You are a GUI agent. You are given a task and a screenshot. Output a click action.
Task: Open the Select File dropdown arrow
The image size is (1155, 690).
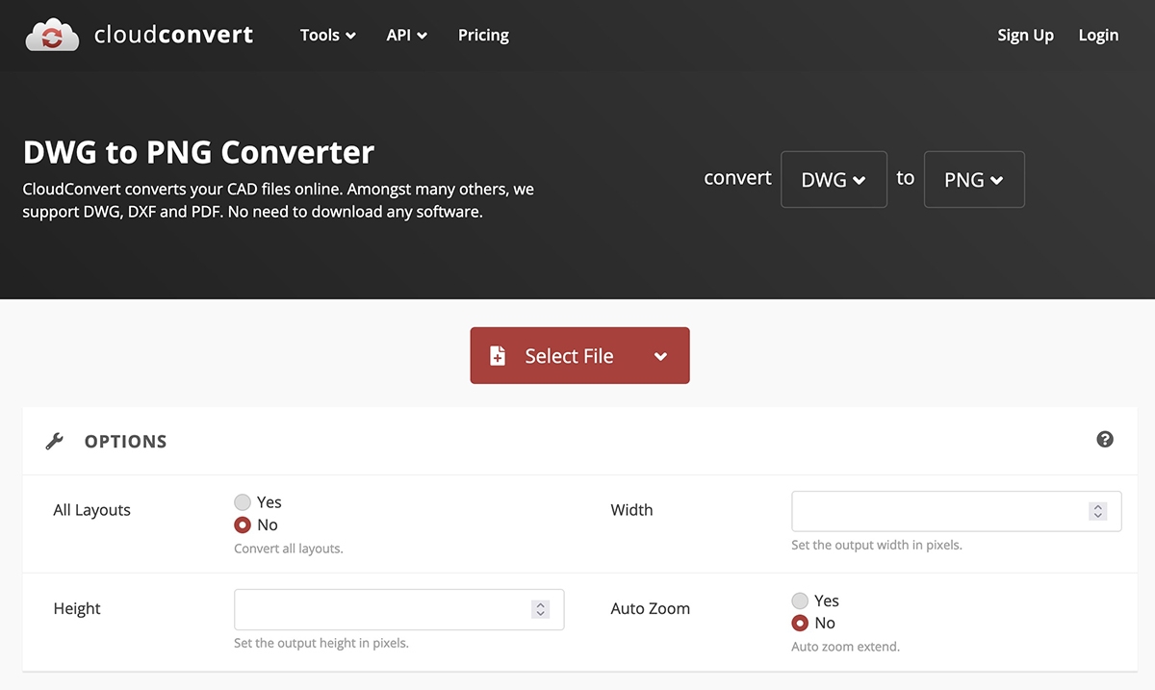(x=660, y=356)
